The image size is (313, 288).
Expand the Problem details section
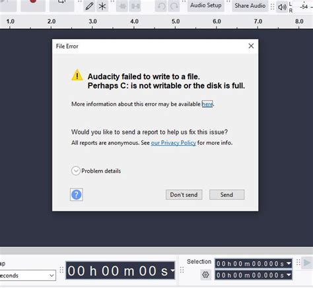(76, 171)
